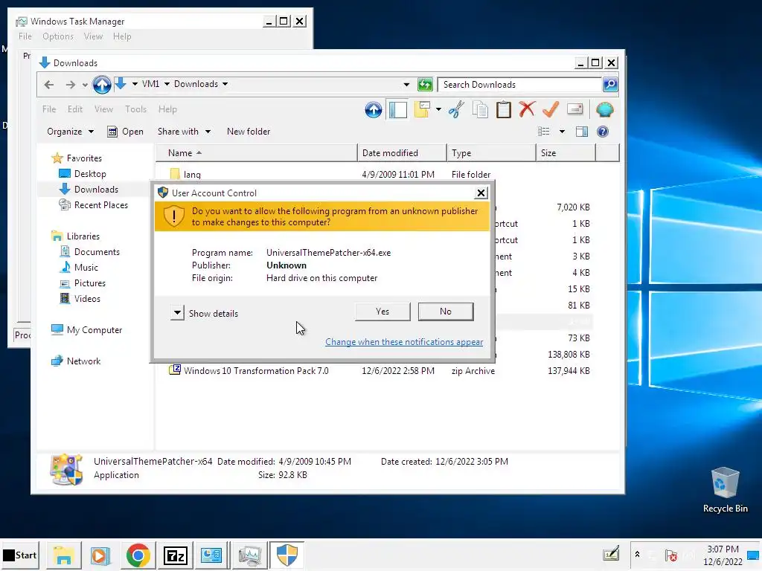Sort by the Size column header
The height and width of the screenshot is (571, 762).
pos(566,153)
